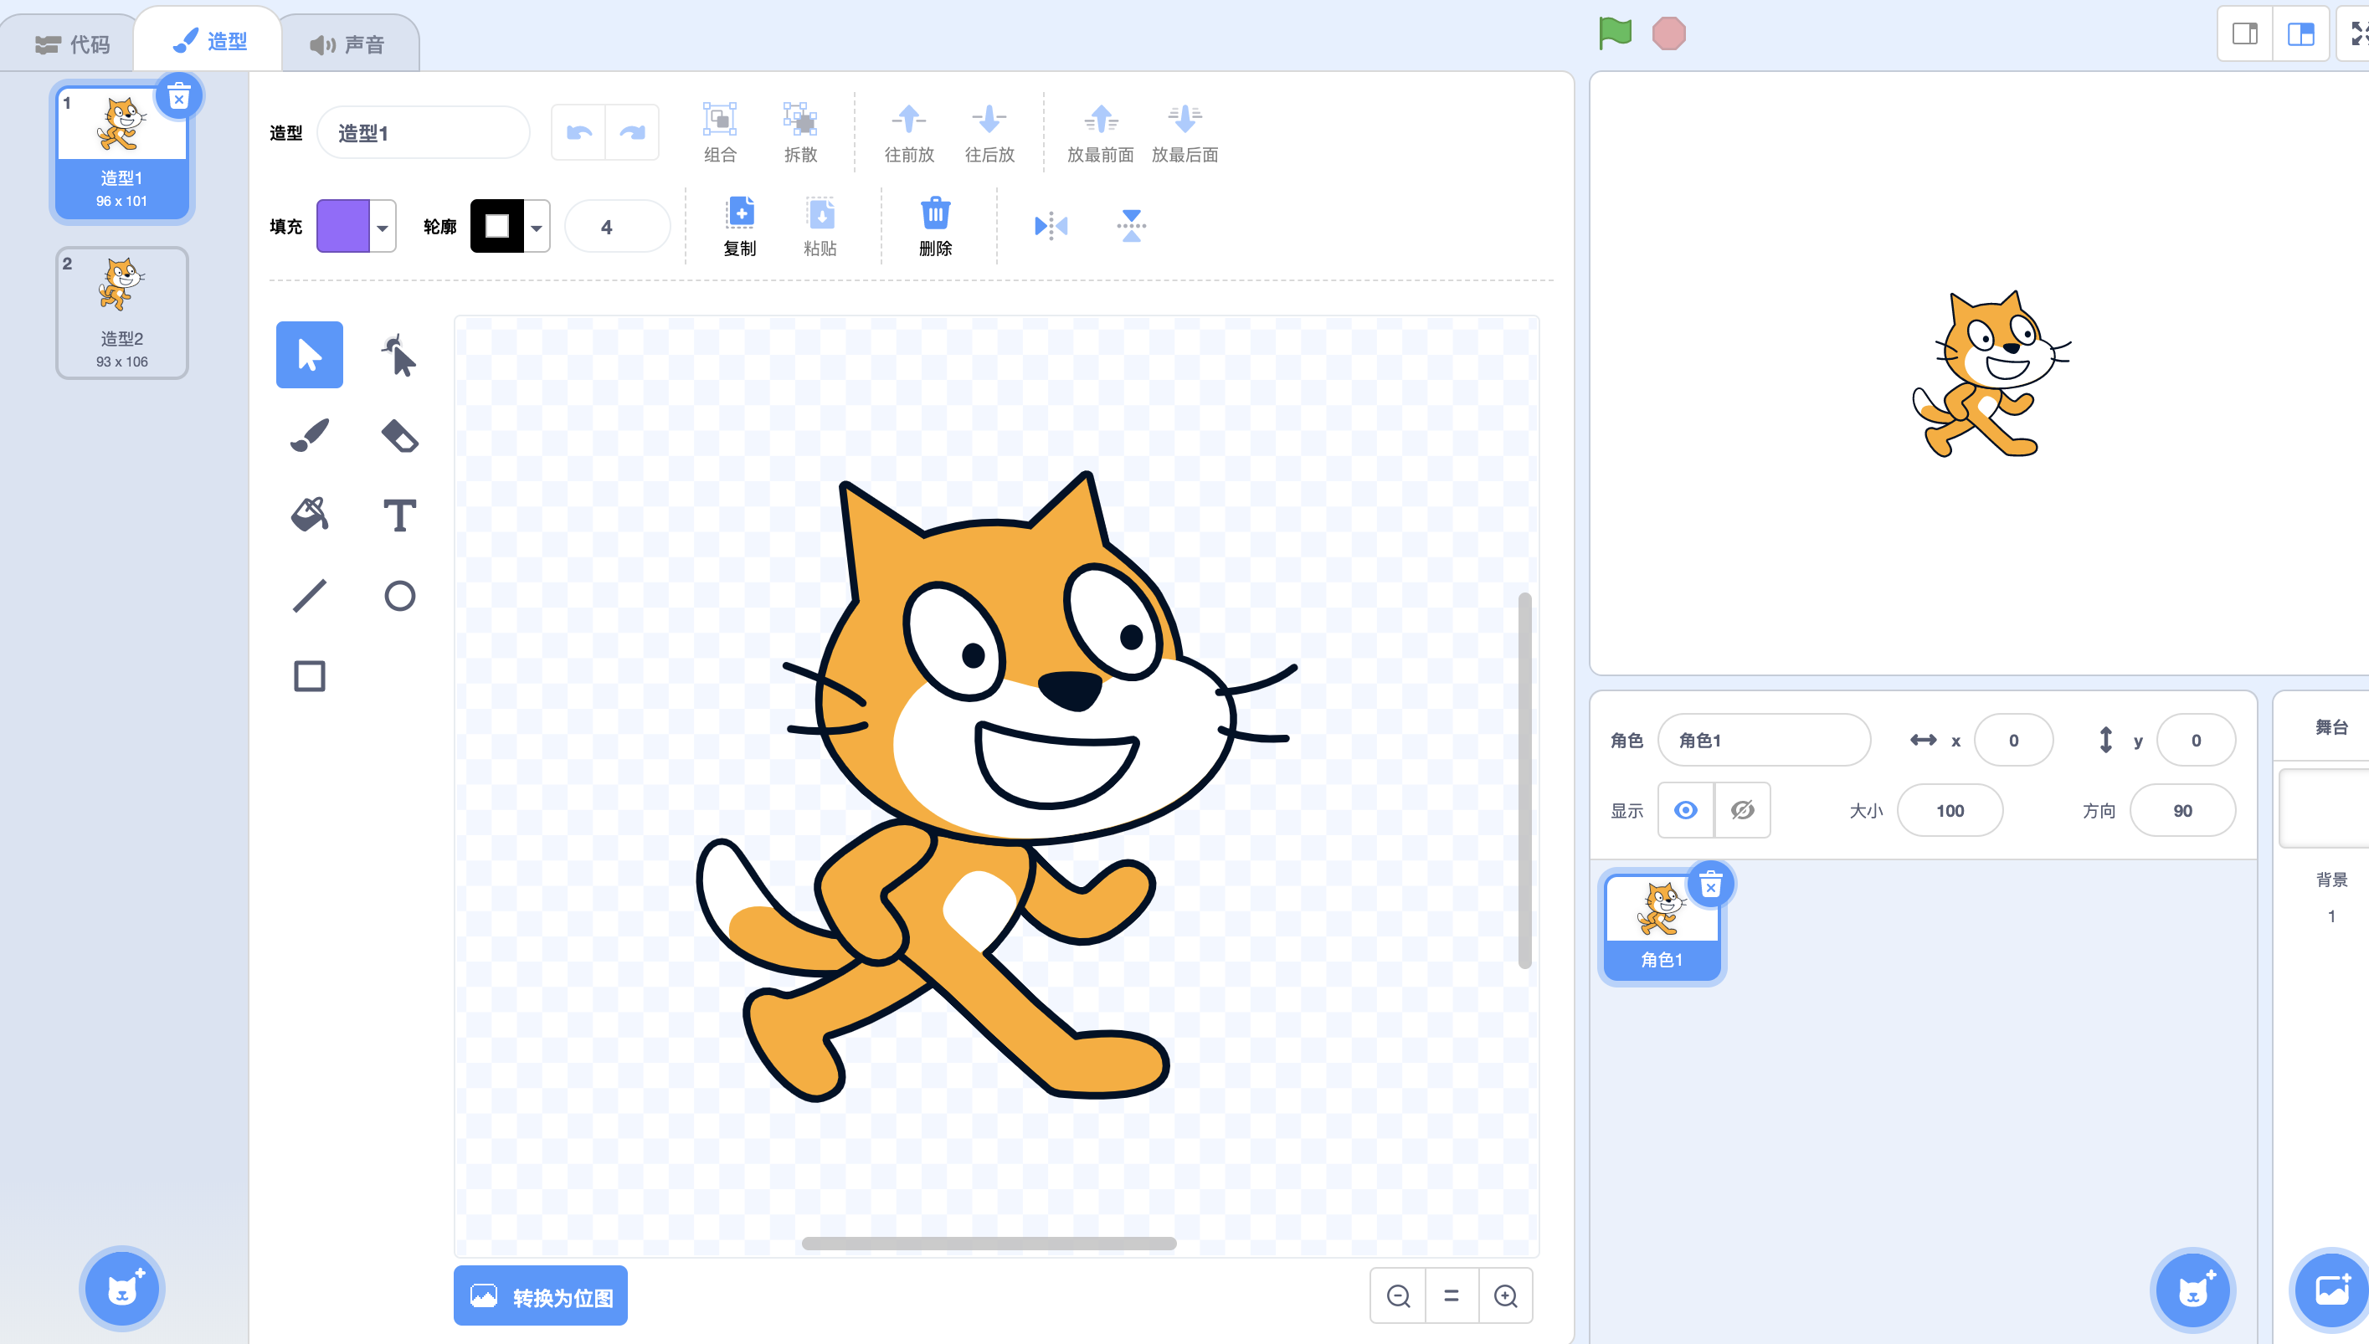This screenshot has height=1344, width=2369.
Task: Delete 角色1 sprite via trash badge
Action: click(x=1711, y=886)
